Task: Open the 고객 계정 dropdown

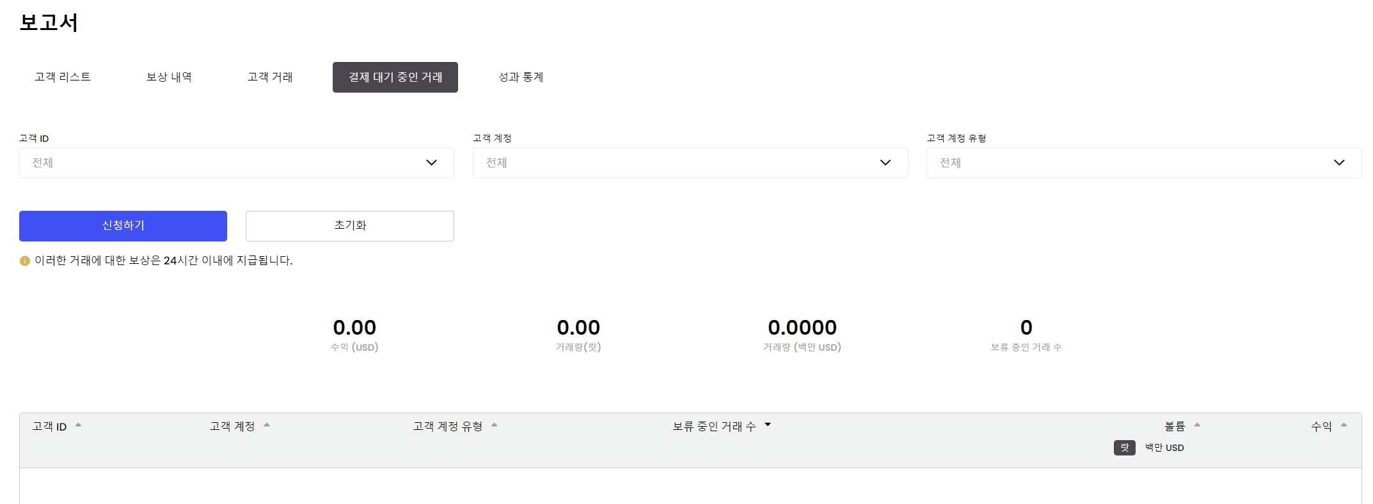Action: click(690, 163)
